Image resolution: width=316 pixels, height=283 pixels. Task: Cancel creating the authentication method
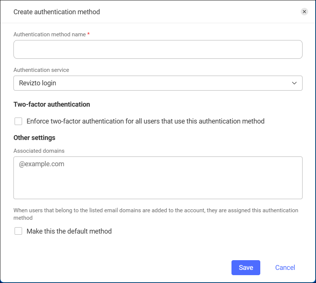point(285,268)
